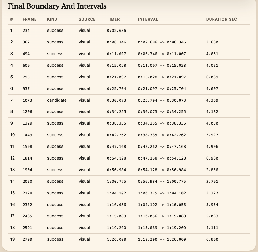The image size is (258, 252).
Task: Click duration value 6.069 in row 5
Action: (x=212, y=77)
